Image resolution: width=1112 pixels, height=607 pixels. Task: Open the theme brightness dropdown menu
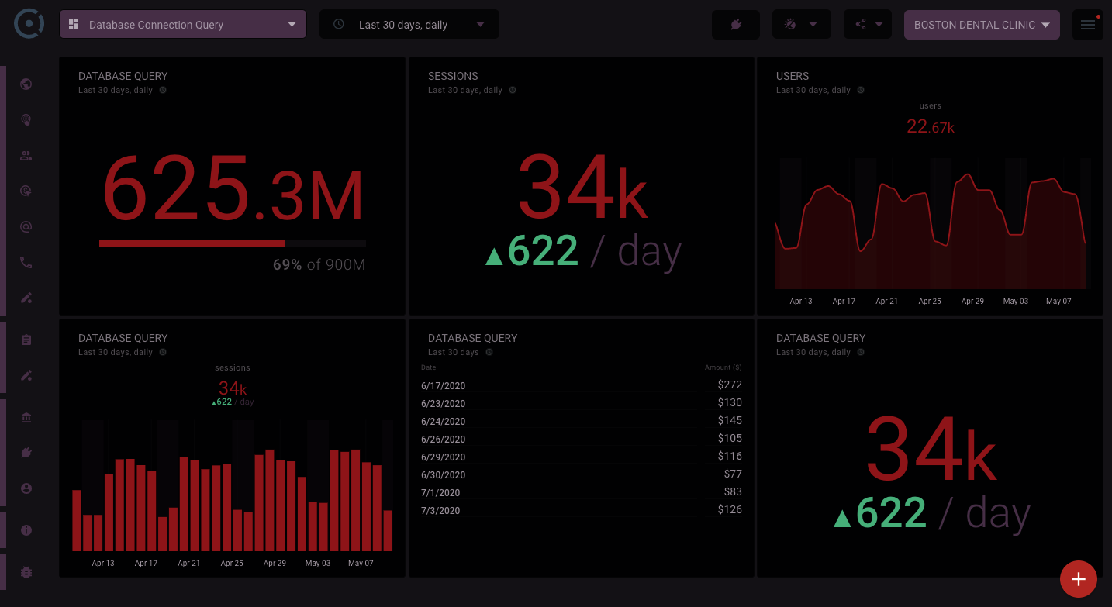pos(801,25)
